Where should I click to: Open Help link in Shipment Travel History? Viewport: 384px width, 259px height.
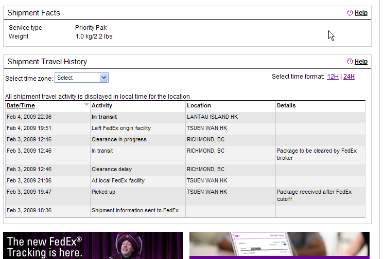361,62
